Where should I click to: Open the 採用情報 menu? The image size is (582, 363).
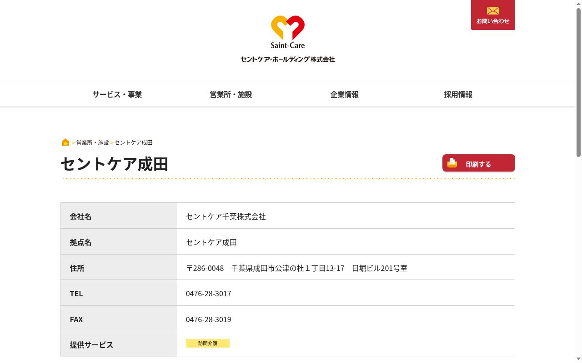(x=458, y=94)
